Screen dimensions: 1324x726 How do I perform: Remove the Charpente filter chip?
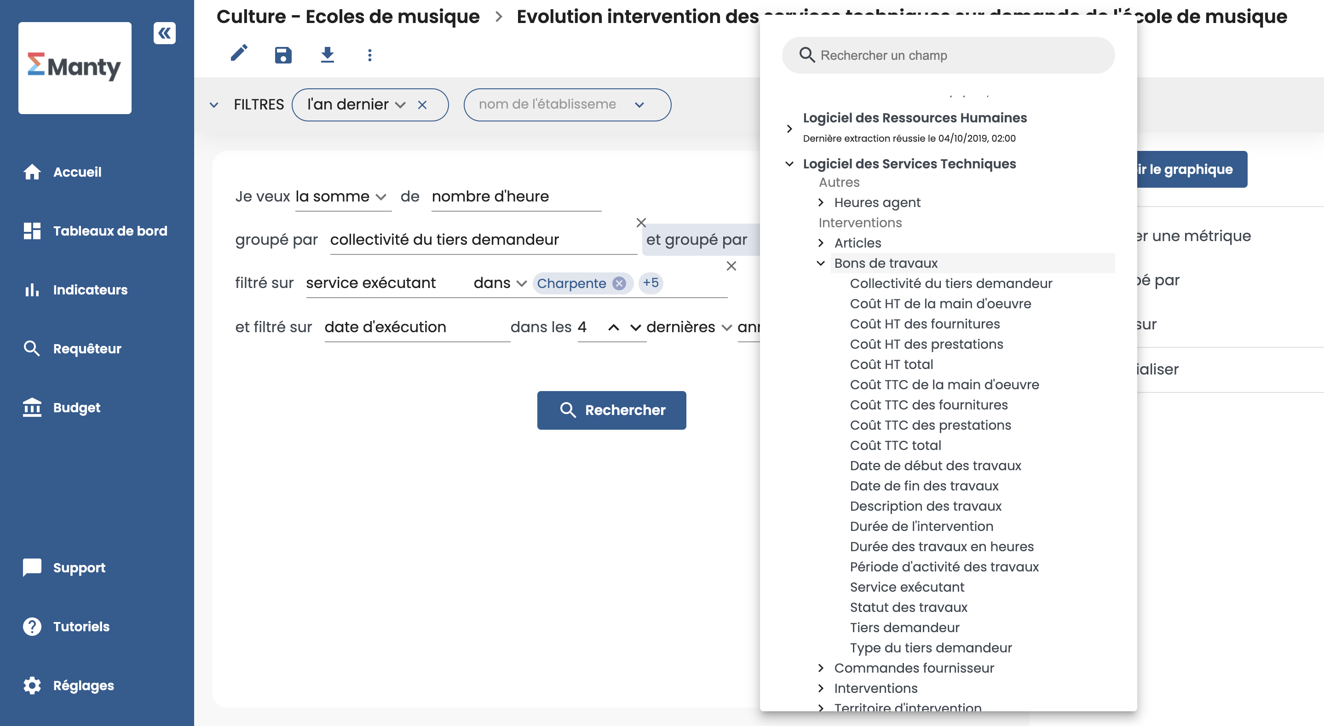tap(619, 283)
